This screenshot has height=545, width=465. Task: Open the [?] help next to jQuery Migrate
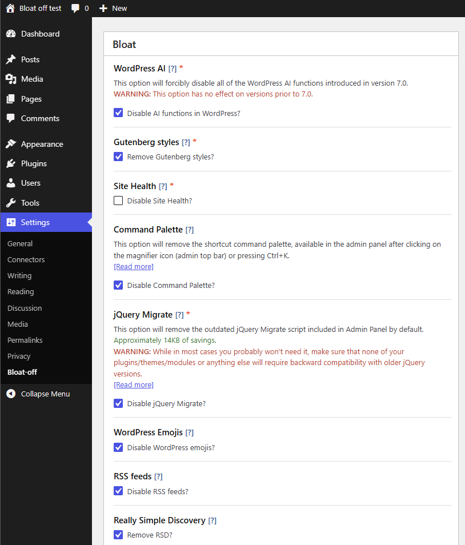pos(179,315)
